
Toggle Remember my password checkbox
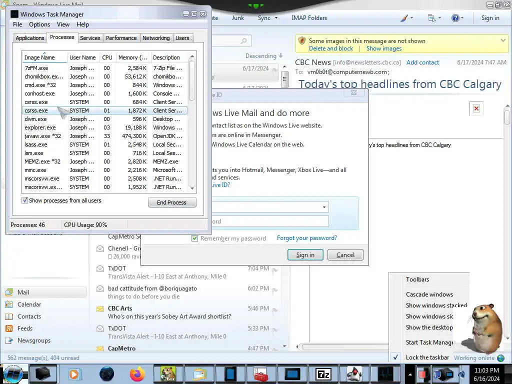[x=194, y=238]
